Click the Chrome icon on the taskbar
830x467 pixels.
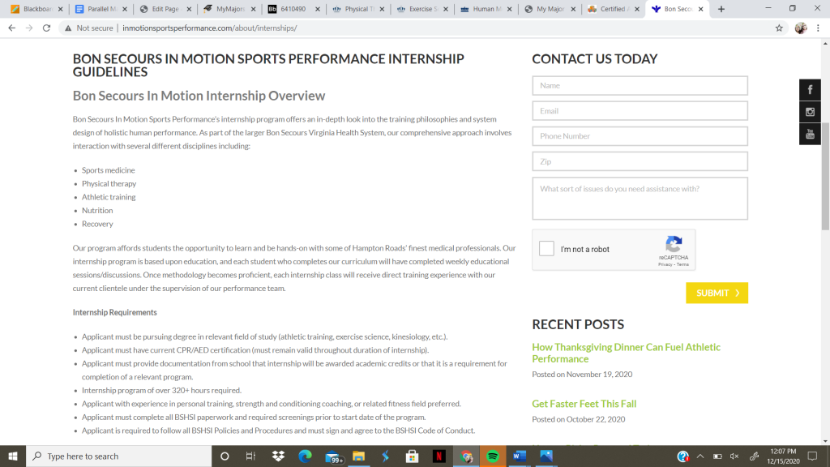pos(466,456)
